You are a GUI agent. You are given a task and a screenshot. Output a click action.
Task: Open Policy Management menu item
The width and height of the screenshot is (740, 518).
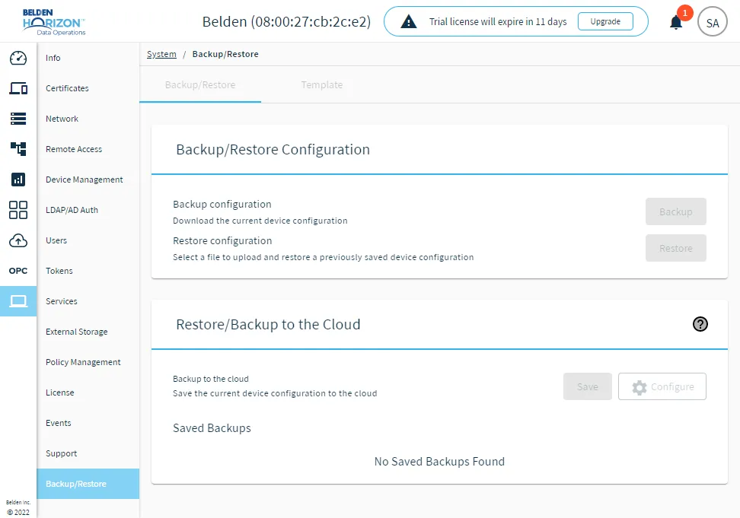tap(88, 362)
